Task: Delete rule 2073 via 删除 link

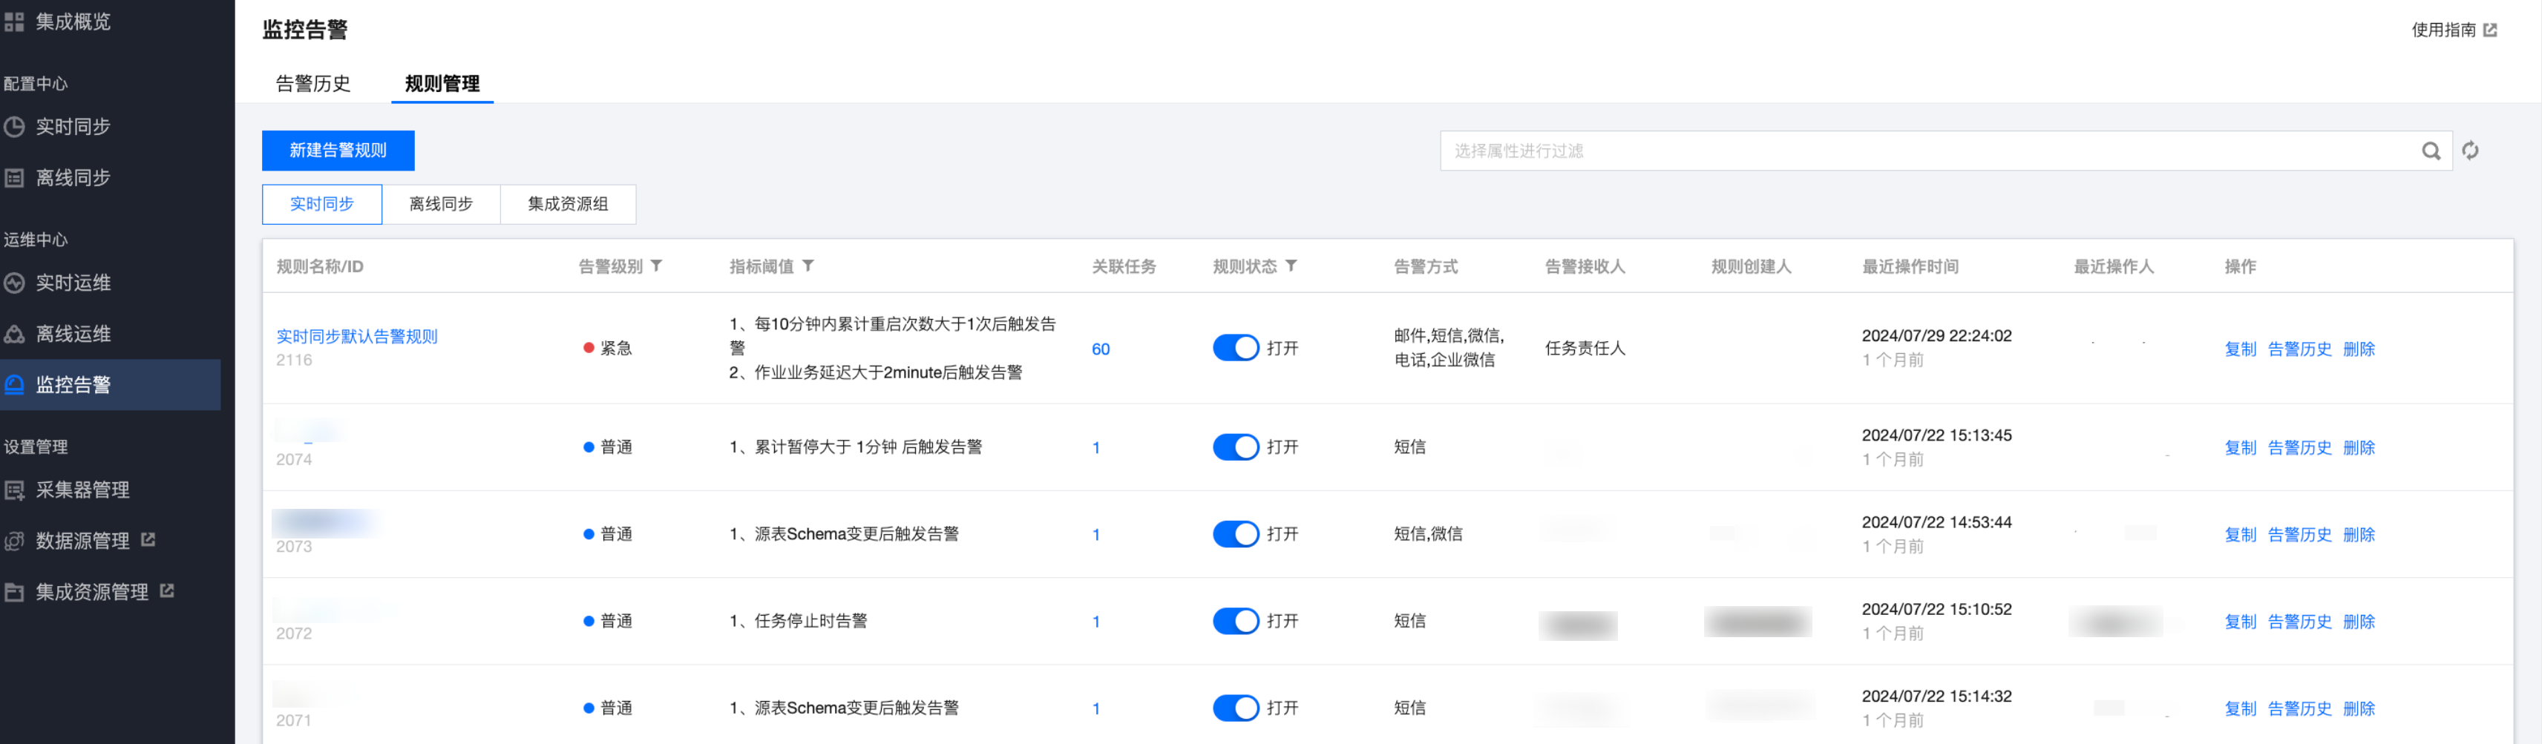Action: pos(2359,535)
